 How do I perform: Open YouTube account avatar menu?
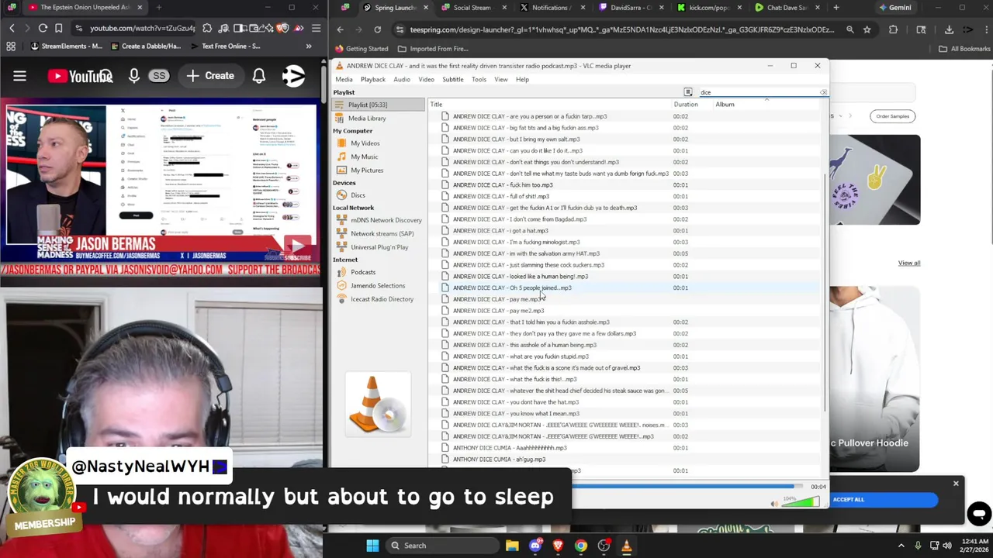[x=293, y=76]
